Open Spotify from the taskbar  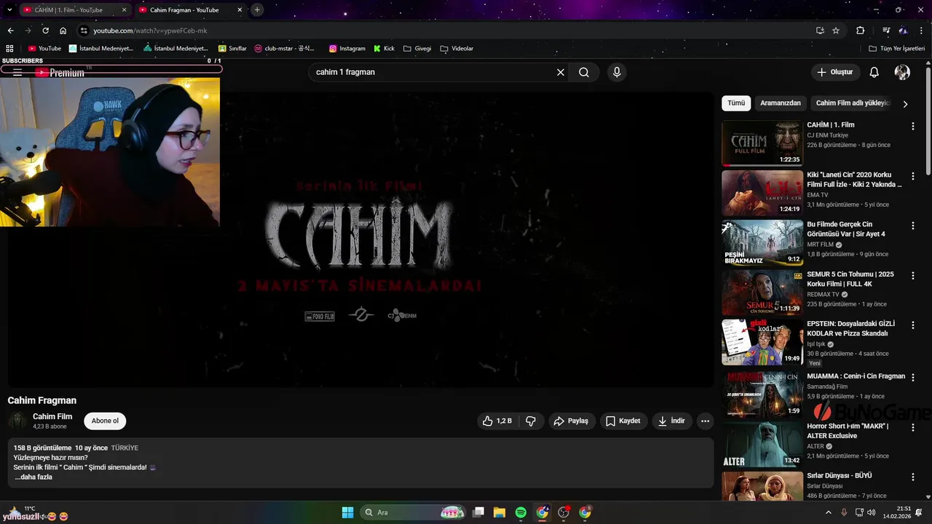point(521,512)
